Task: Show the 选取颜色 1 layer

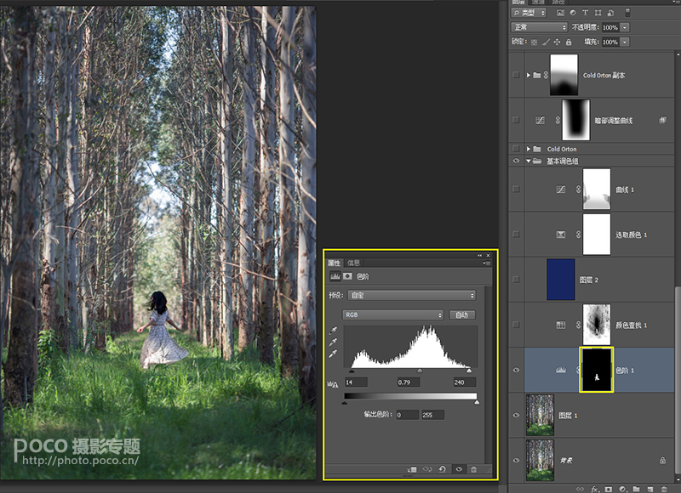Action: pyautogui.click(x=516, y=234)
